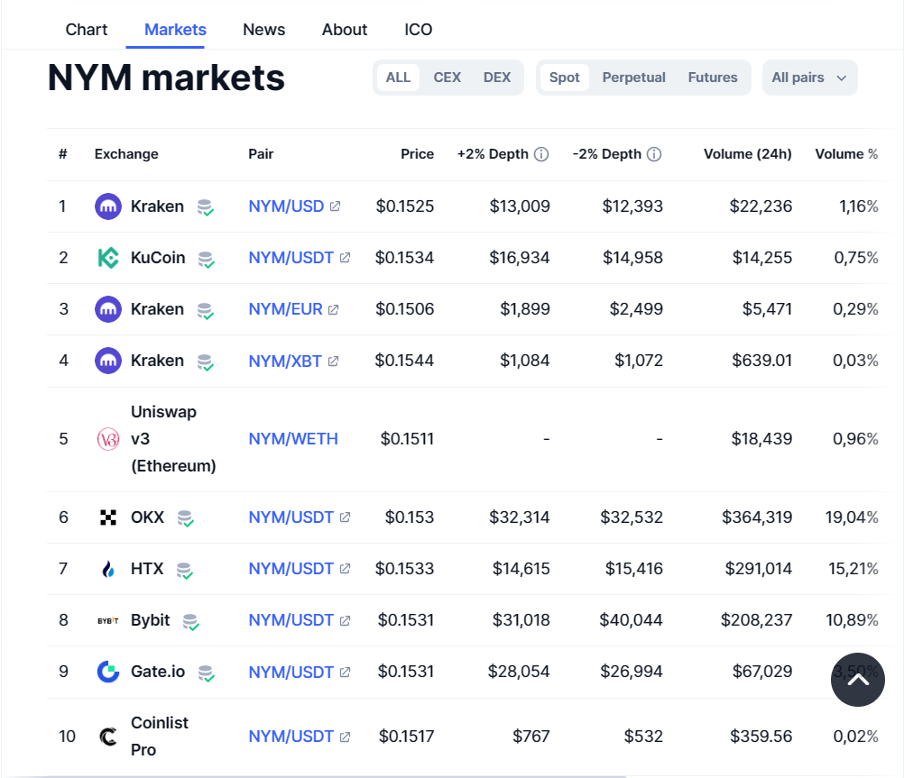Click the Kraken logo in the NYM/XBT row
The width and height of the screenshot is (904, 778).
(x=107, y=361)
